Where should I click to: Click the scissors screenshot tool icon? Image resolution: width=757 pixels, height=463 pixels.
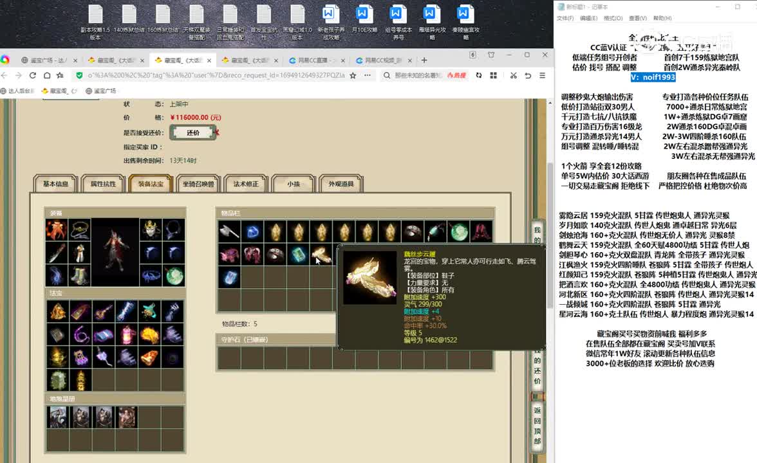[x=513, y=75]
